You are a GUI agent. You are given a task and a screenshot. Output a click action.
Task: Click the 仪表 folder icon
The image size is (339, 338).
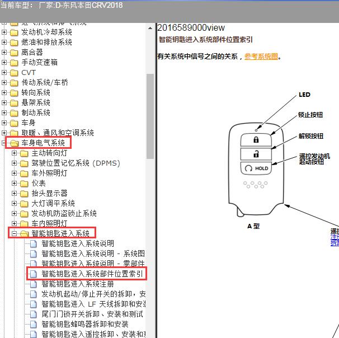pyautogui.click(x=24, y=184)
